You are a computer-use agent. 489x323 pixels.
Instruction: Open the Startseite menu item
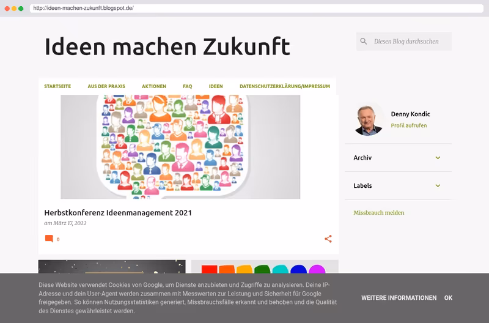[x=57, y=86]
